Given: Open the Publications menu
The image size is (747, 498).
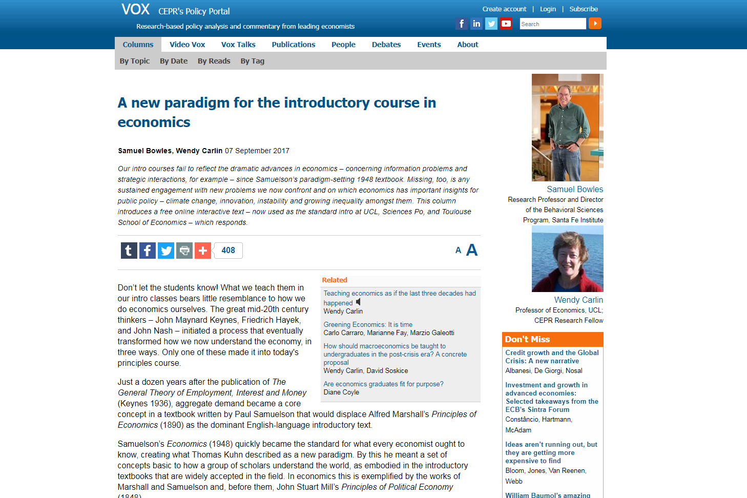Looking at the screenshot, I should [x=294, y=45].
